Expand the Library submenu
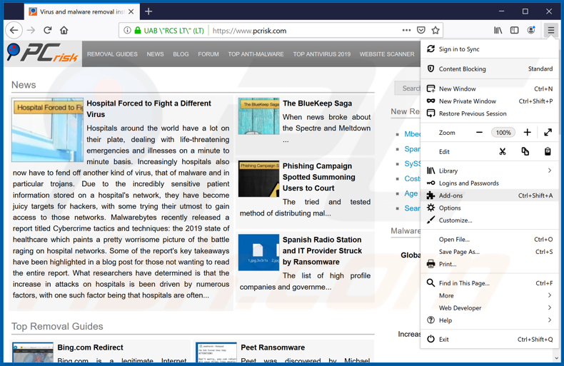The image size is (564, 366). pos(489,171)
